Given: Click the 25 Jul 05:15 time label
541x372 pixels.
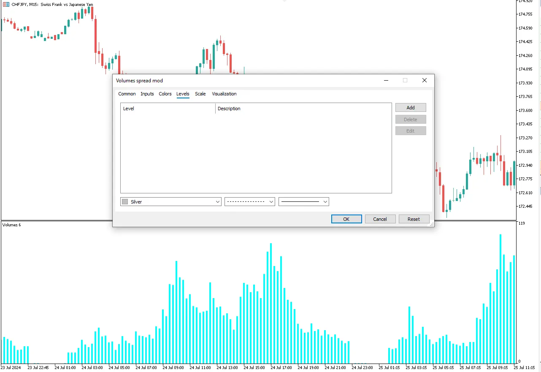Looking at the screenshot, I should click(x=444, y=367).
